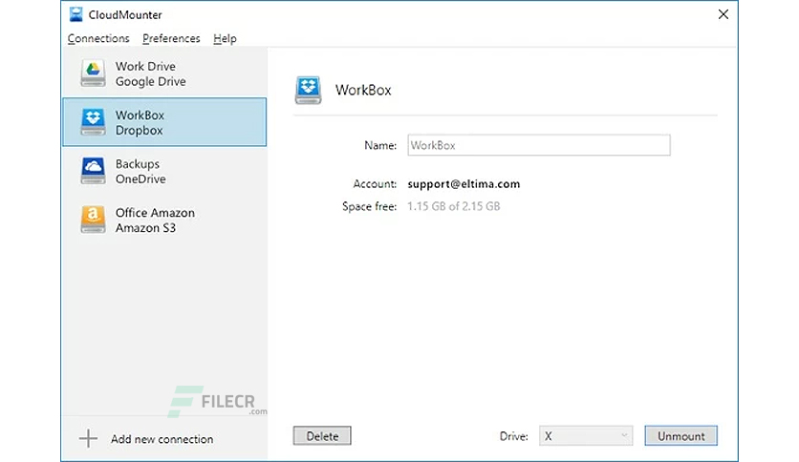799x462 pixels.
Task: Click the Amazon S3 icon for Office Amazon
Action: 93,220
